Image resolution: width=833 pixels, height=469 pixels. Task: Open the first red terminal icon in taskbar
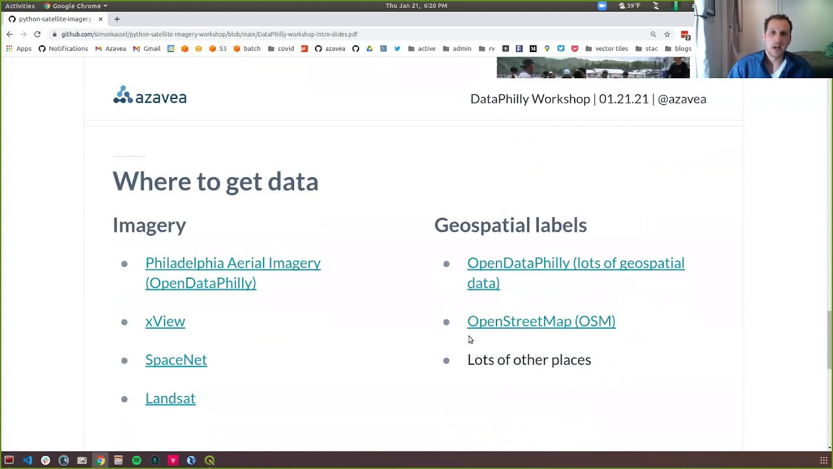click(x=9, y=461)
